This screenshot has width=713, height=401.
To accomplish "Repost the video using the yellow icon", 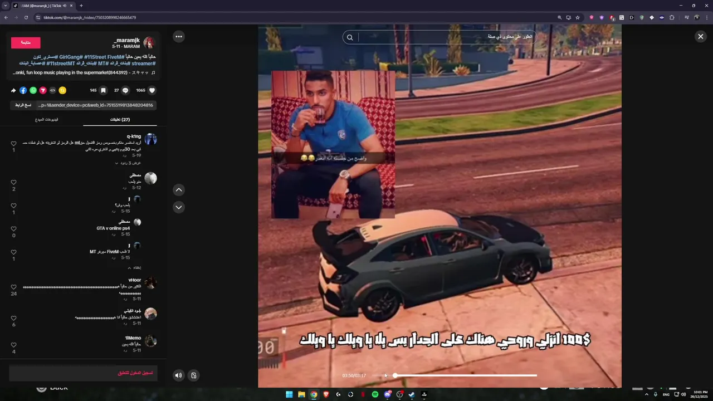I will [62, 90].
